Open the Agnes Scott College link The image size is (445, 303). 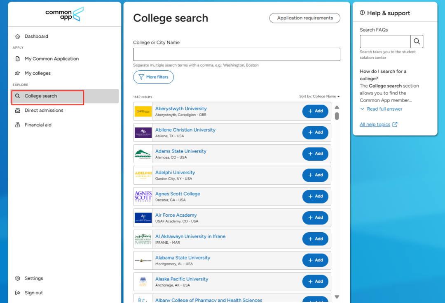[178, 194]
